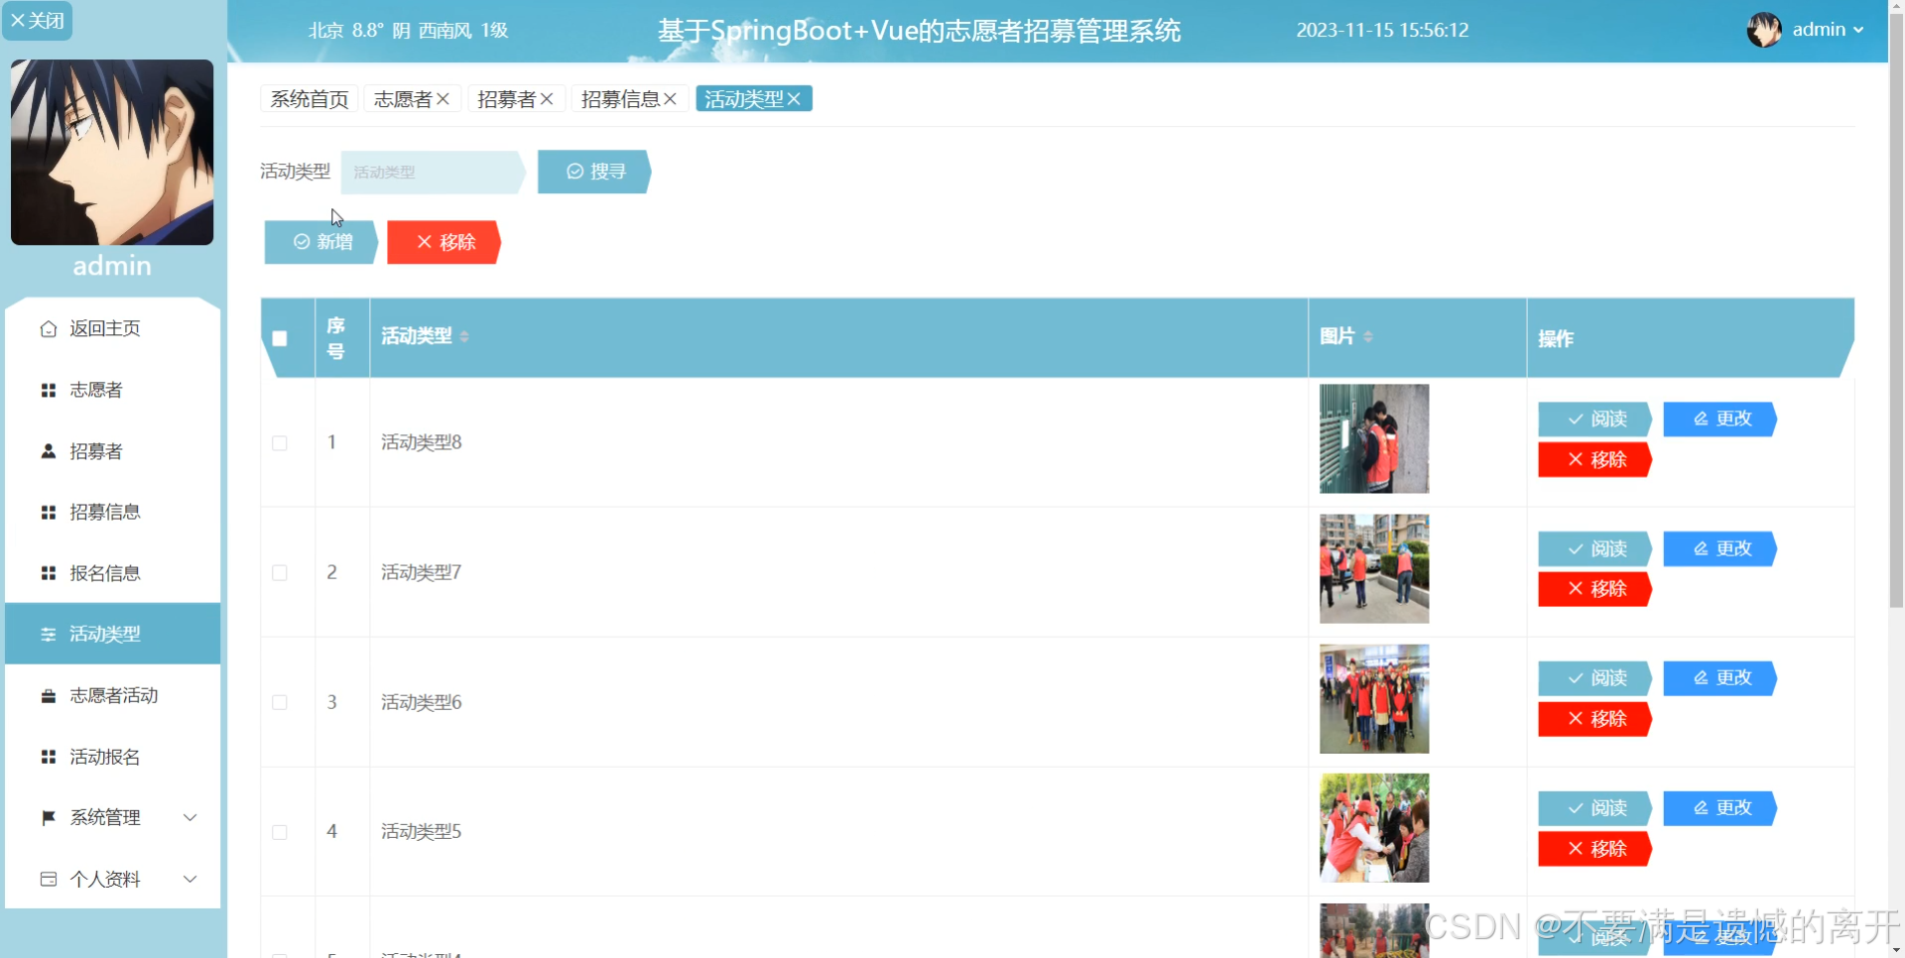
Task: Click the 搜寻 search button
Action: [x=594, y=172]
